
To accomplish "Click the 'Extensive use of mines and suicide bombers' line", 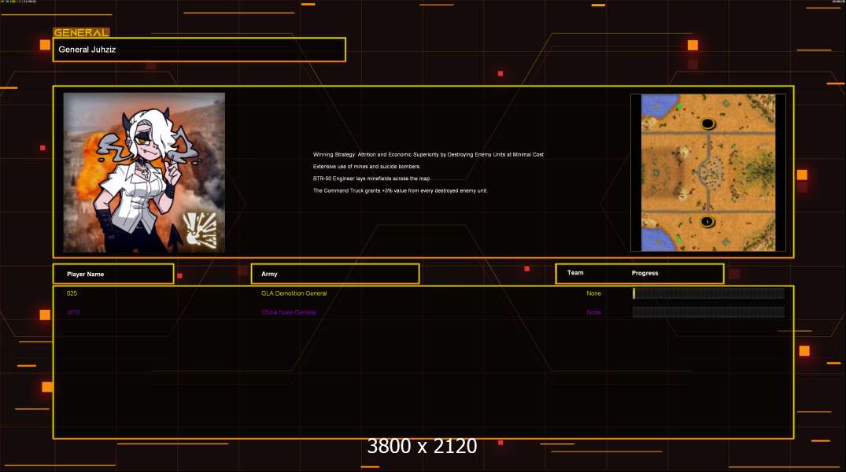I will [367, 167].
